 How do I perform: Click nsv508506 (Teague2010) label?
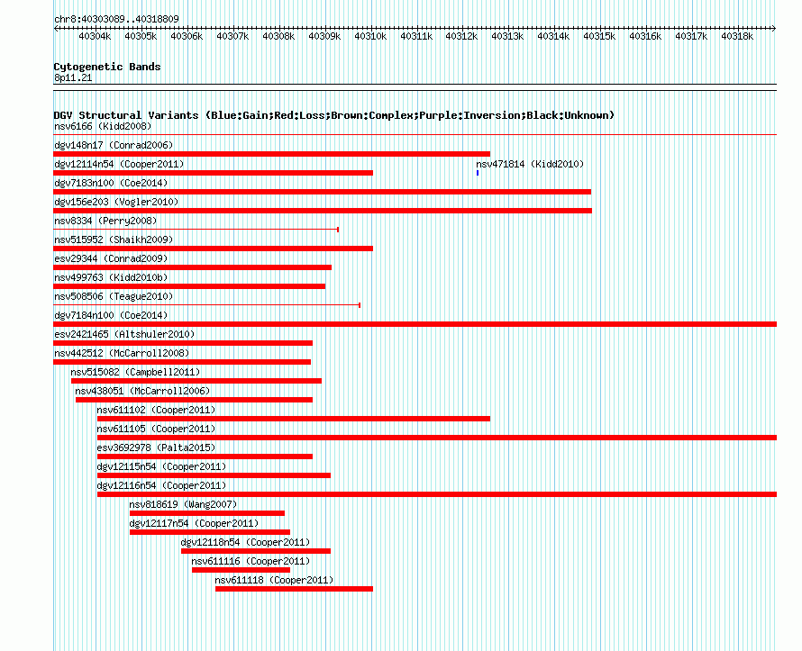114,296
